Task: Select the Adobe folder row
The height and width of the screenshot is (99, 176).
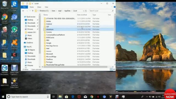Action: tap(78, 21)
